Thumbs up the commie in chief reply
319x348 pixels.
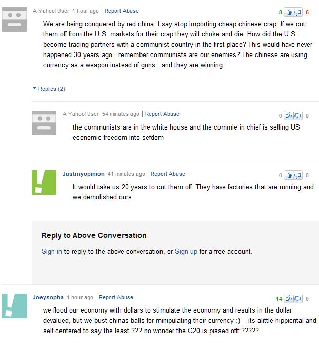pos(288,116)
